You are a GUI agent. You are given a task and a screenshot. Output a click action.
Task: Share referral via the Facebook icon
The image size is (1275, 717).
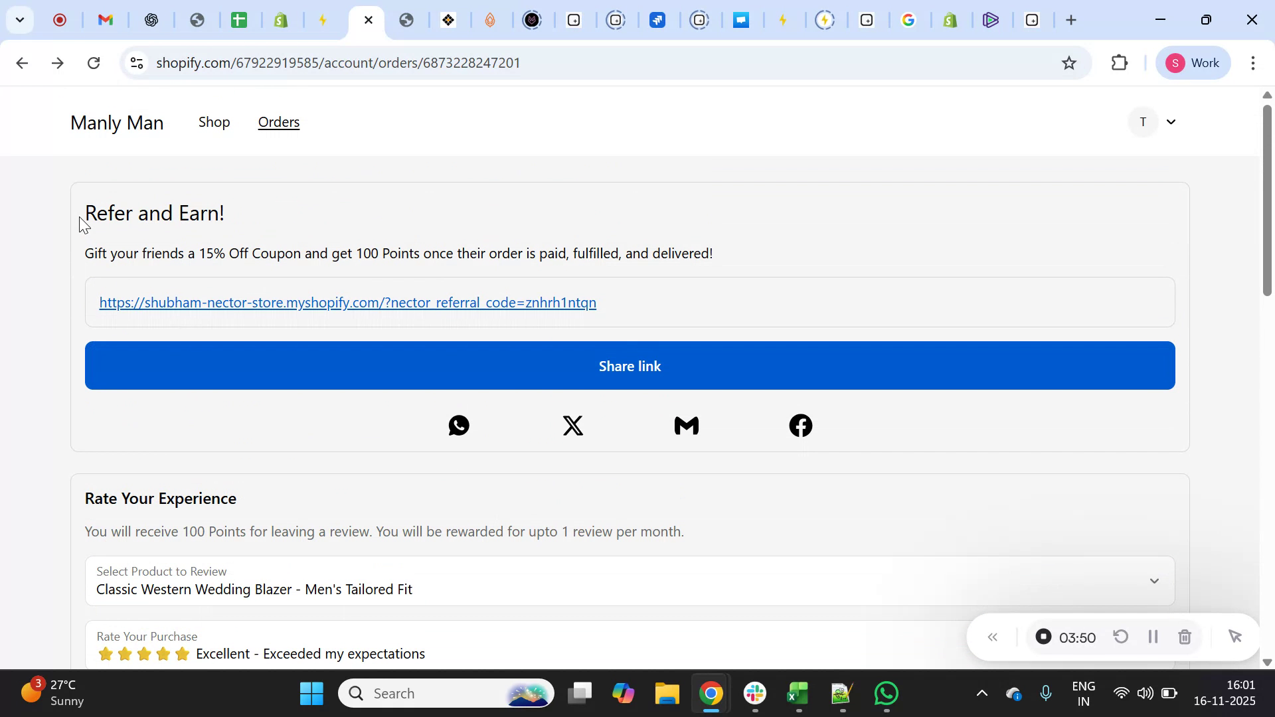[x=800, y=425]
